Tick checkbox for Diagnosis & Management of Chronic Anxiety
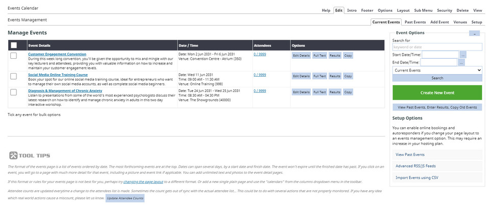 14,91
